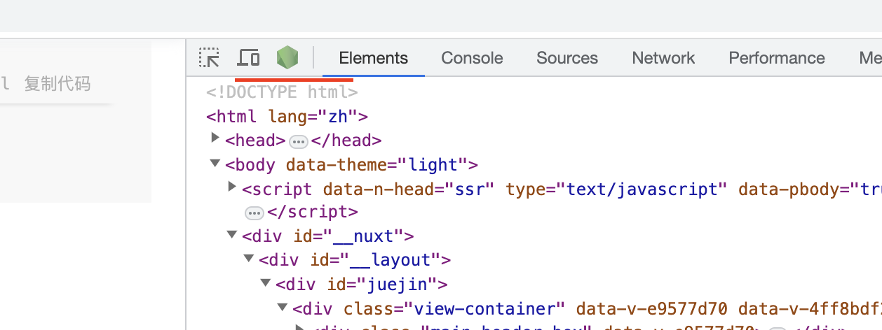The height and width of the screenshot is (330, 882).
Task: Click the "ssr" data-n-head attribute value
Action: 470,189
